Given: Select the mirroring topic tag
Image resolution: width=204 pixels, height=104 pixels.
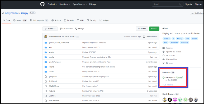Looking at the screenshot, I should 184,42.
